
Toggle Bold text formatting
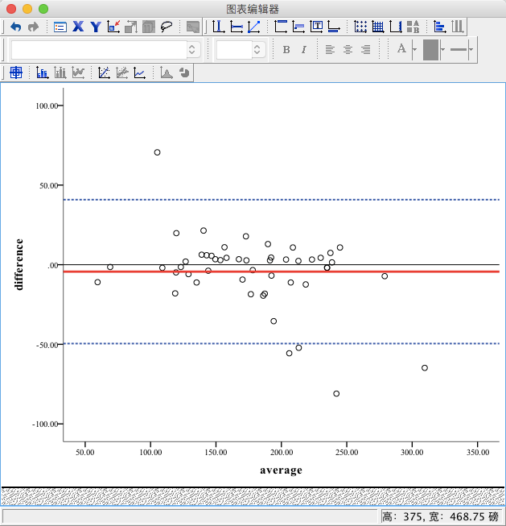[x=286, y=50]
